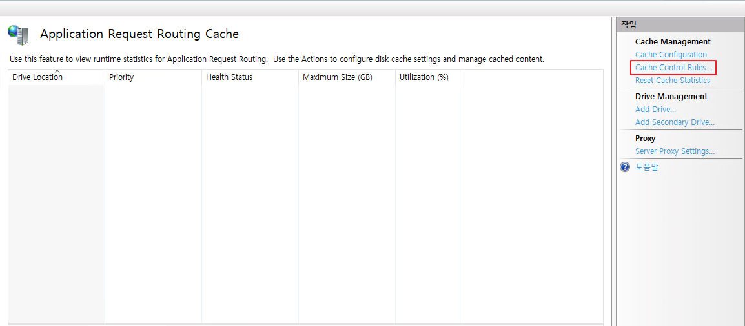Open Cache Control Rules

click(673, 68)
